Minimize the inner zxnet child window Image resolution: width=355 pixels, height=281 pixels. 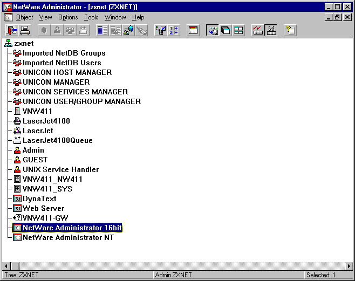click(x=329, y=17)
